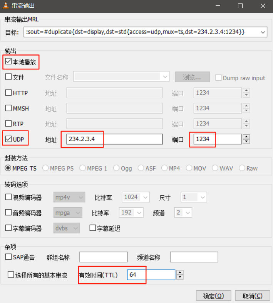Increase UDP port with up arrow
This screenshot has height=303, width=273.
coord(246,137)
